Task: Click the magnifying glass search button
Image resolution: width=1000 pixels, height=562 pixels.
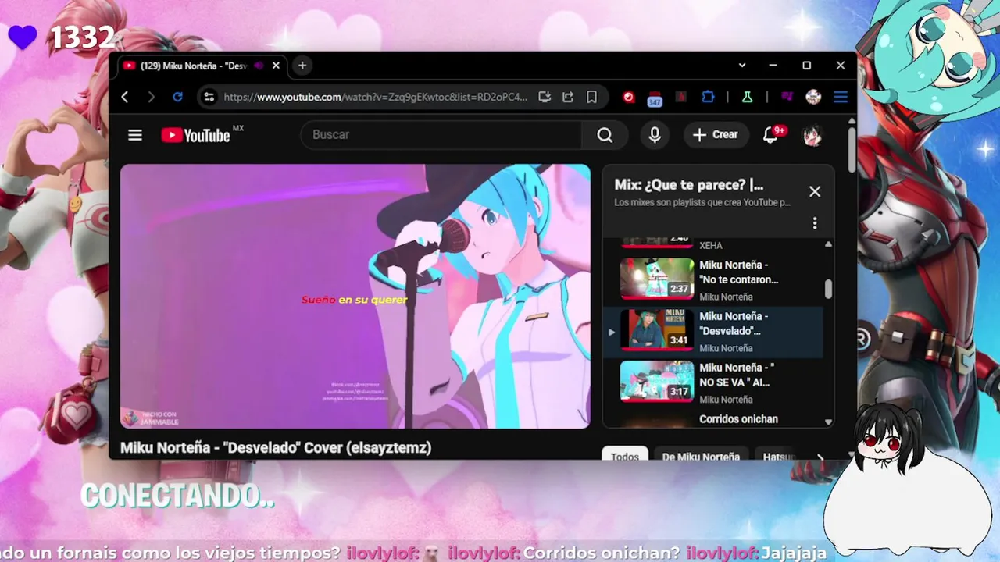Action: click(605, 135)
